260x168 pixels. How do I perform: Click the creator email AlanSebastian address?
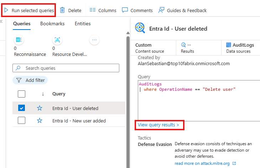[x=184, y=64]
